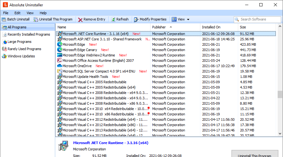Click the blue Microsoft .NET Core Runtime title link
The height and width of the screenshot is (157, 283).
click(111, 143)
